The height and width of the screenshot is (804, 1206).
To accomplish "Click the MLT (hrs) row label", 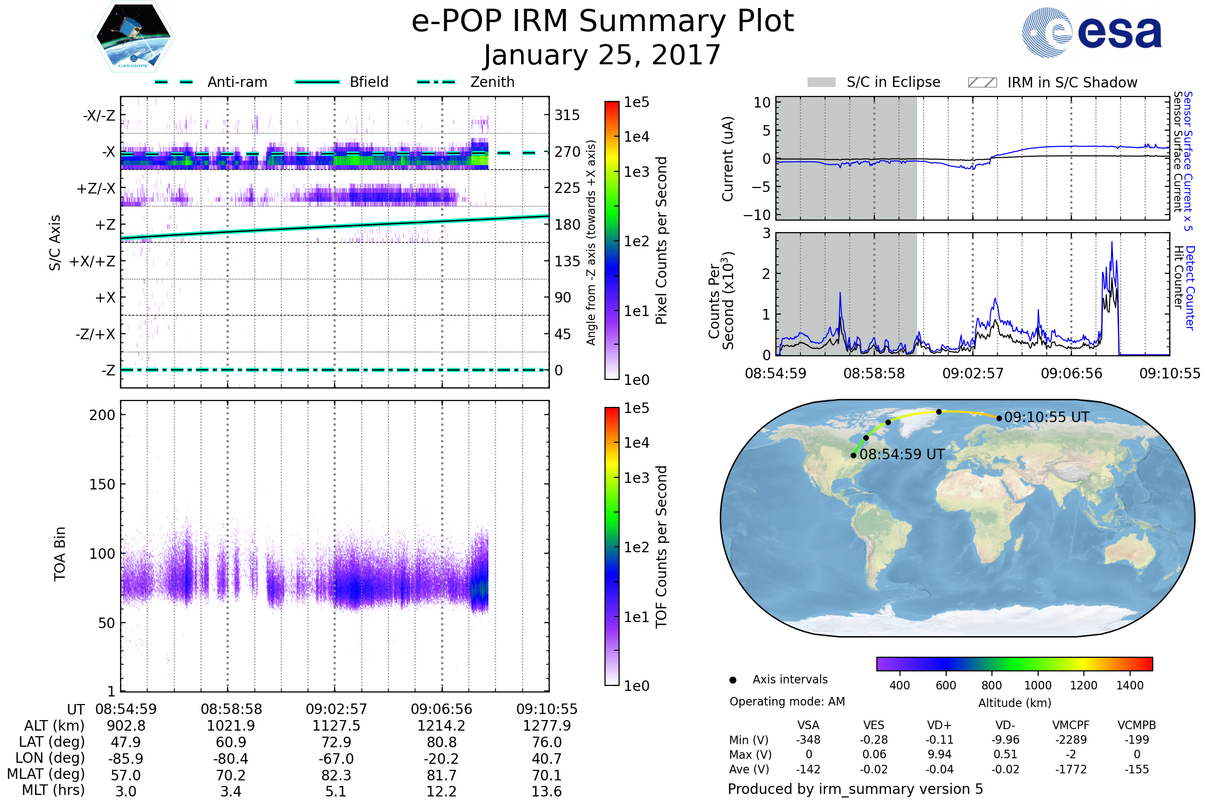I will click(53, 790).
